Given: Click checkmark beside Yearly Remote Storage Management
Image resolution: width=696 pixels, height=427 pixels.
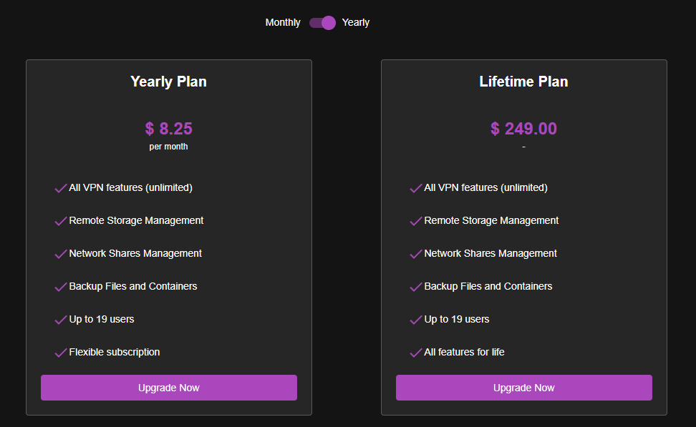Looking at the screenshot, I should (61, 222).
